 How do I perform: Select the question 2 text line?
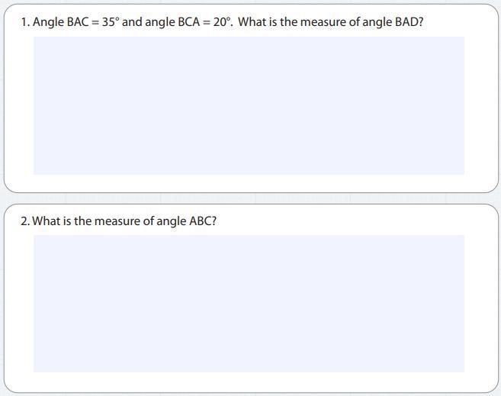pyautogui.click(x=118, y=221)
